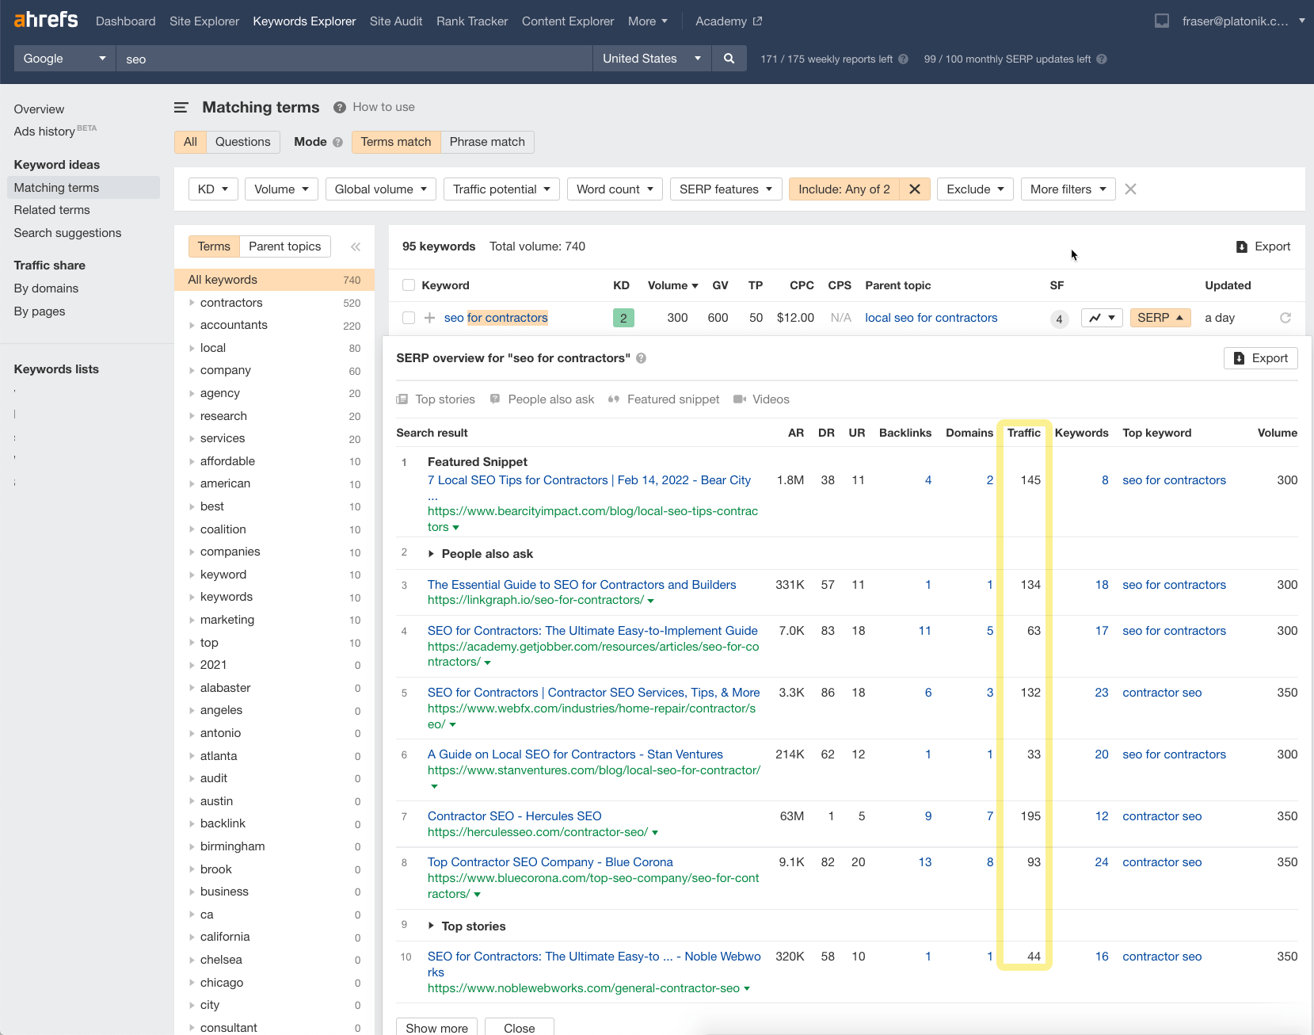Open the 'local seo for contractors' parent topic link
This screenshot has height=1035, width=1314.
[931, 318]
